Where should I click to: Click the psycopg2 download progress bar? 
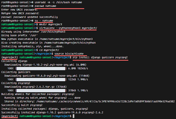point(41,90)
